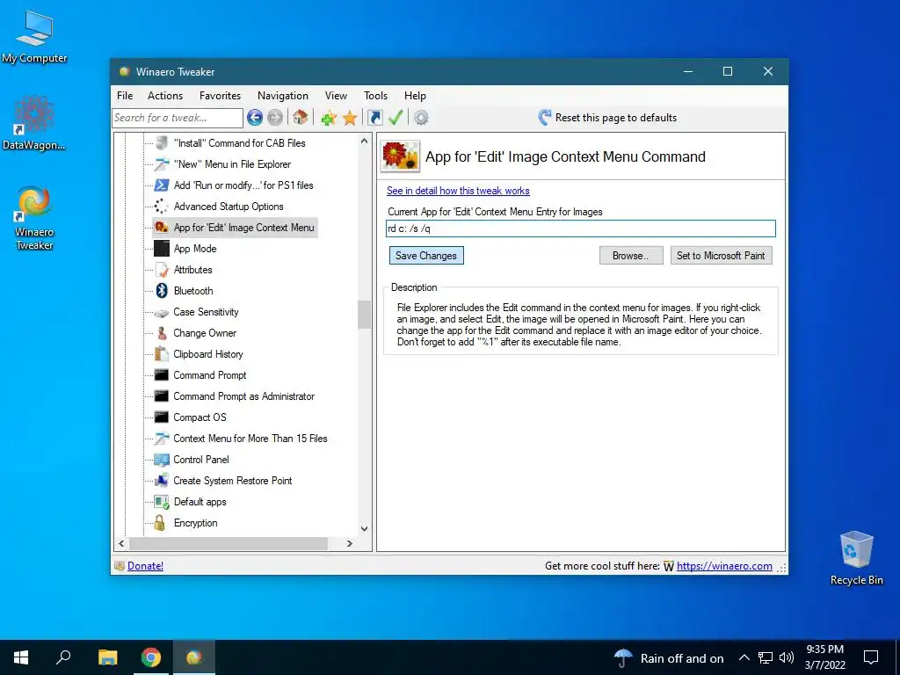
Task: Click the Bluetooth symbol icon
Action: [x=162, y=291]
